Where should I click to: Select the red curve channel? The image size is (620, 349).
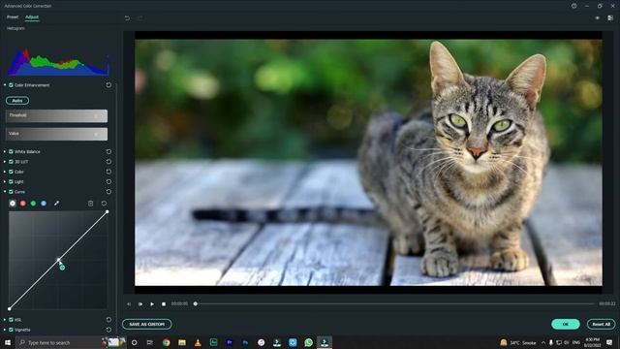(x=23, y=204)
